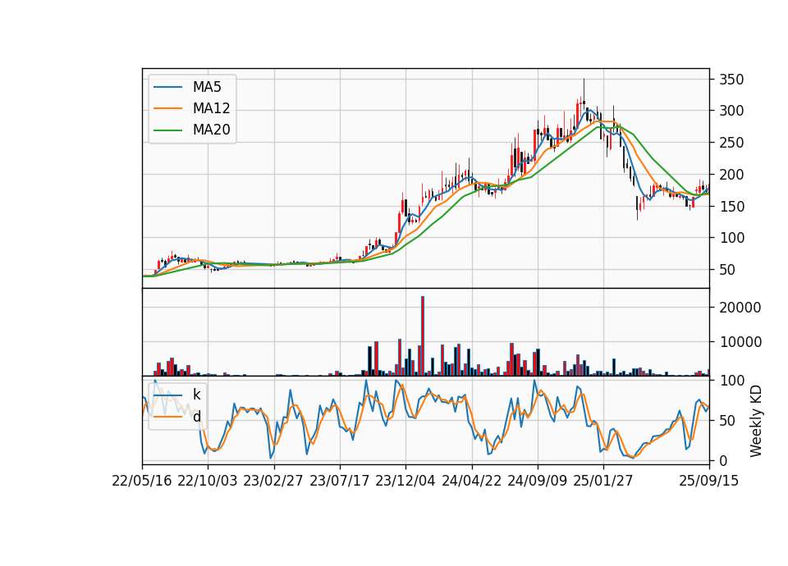Screen dimensions: 788x566
Task: Select the 22/10/03 date label
Action: click(208, 481)
